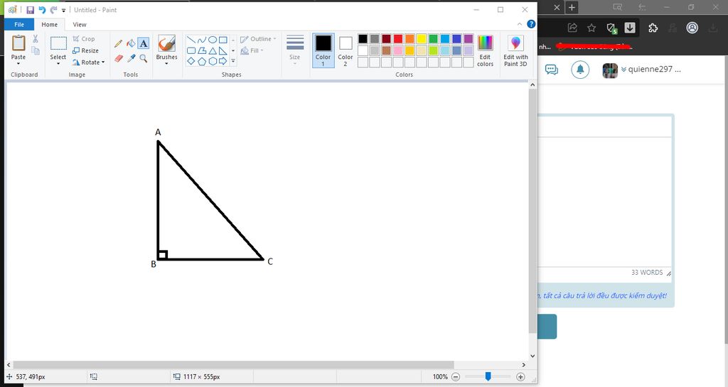Click the Save icon in title bar
Image resolution: width=728 pixels, height=387 pixels.
coord(30,10)
